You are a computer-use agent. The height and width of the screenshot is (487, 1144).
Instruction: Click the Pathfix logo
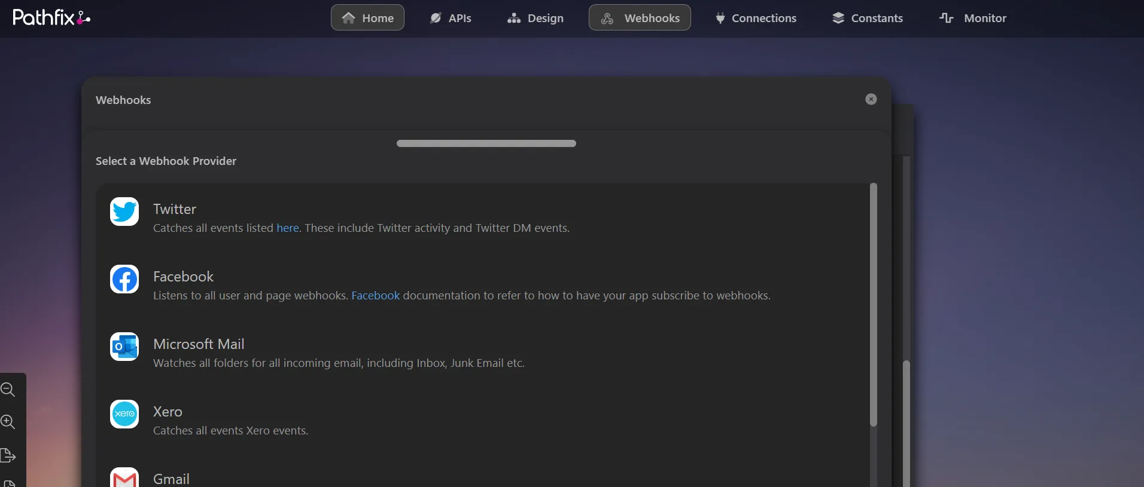[x=51, y=17]
